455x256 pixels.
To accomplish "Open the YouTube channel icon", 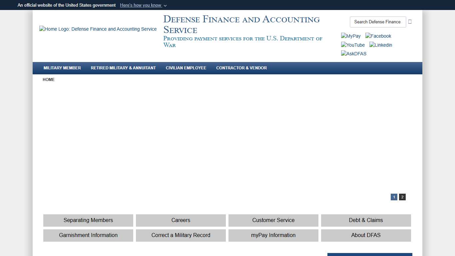I will pyautogui.click(x=353, y=45).
